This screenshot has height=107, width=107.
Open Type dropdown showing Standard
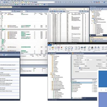(x=83, y=58)
